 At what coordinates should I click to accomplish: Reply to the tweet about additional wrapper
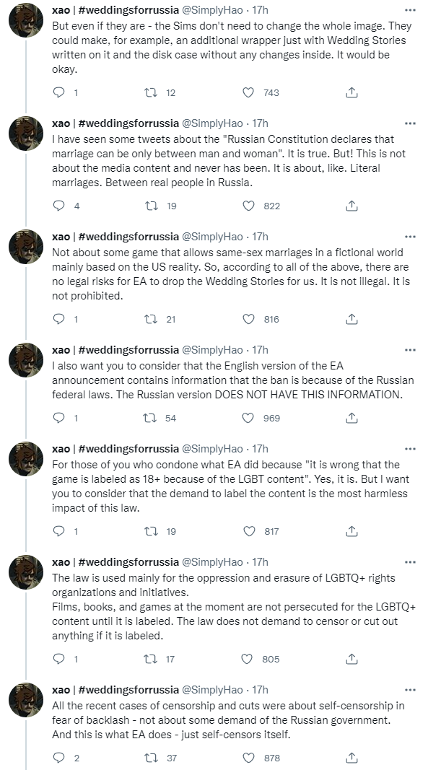tap(58, 92)
